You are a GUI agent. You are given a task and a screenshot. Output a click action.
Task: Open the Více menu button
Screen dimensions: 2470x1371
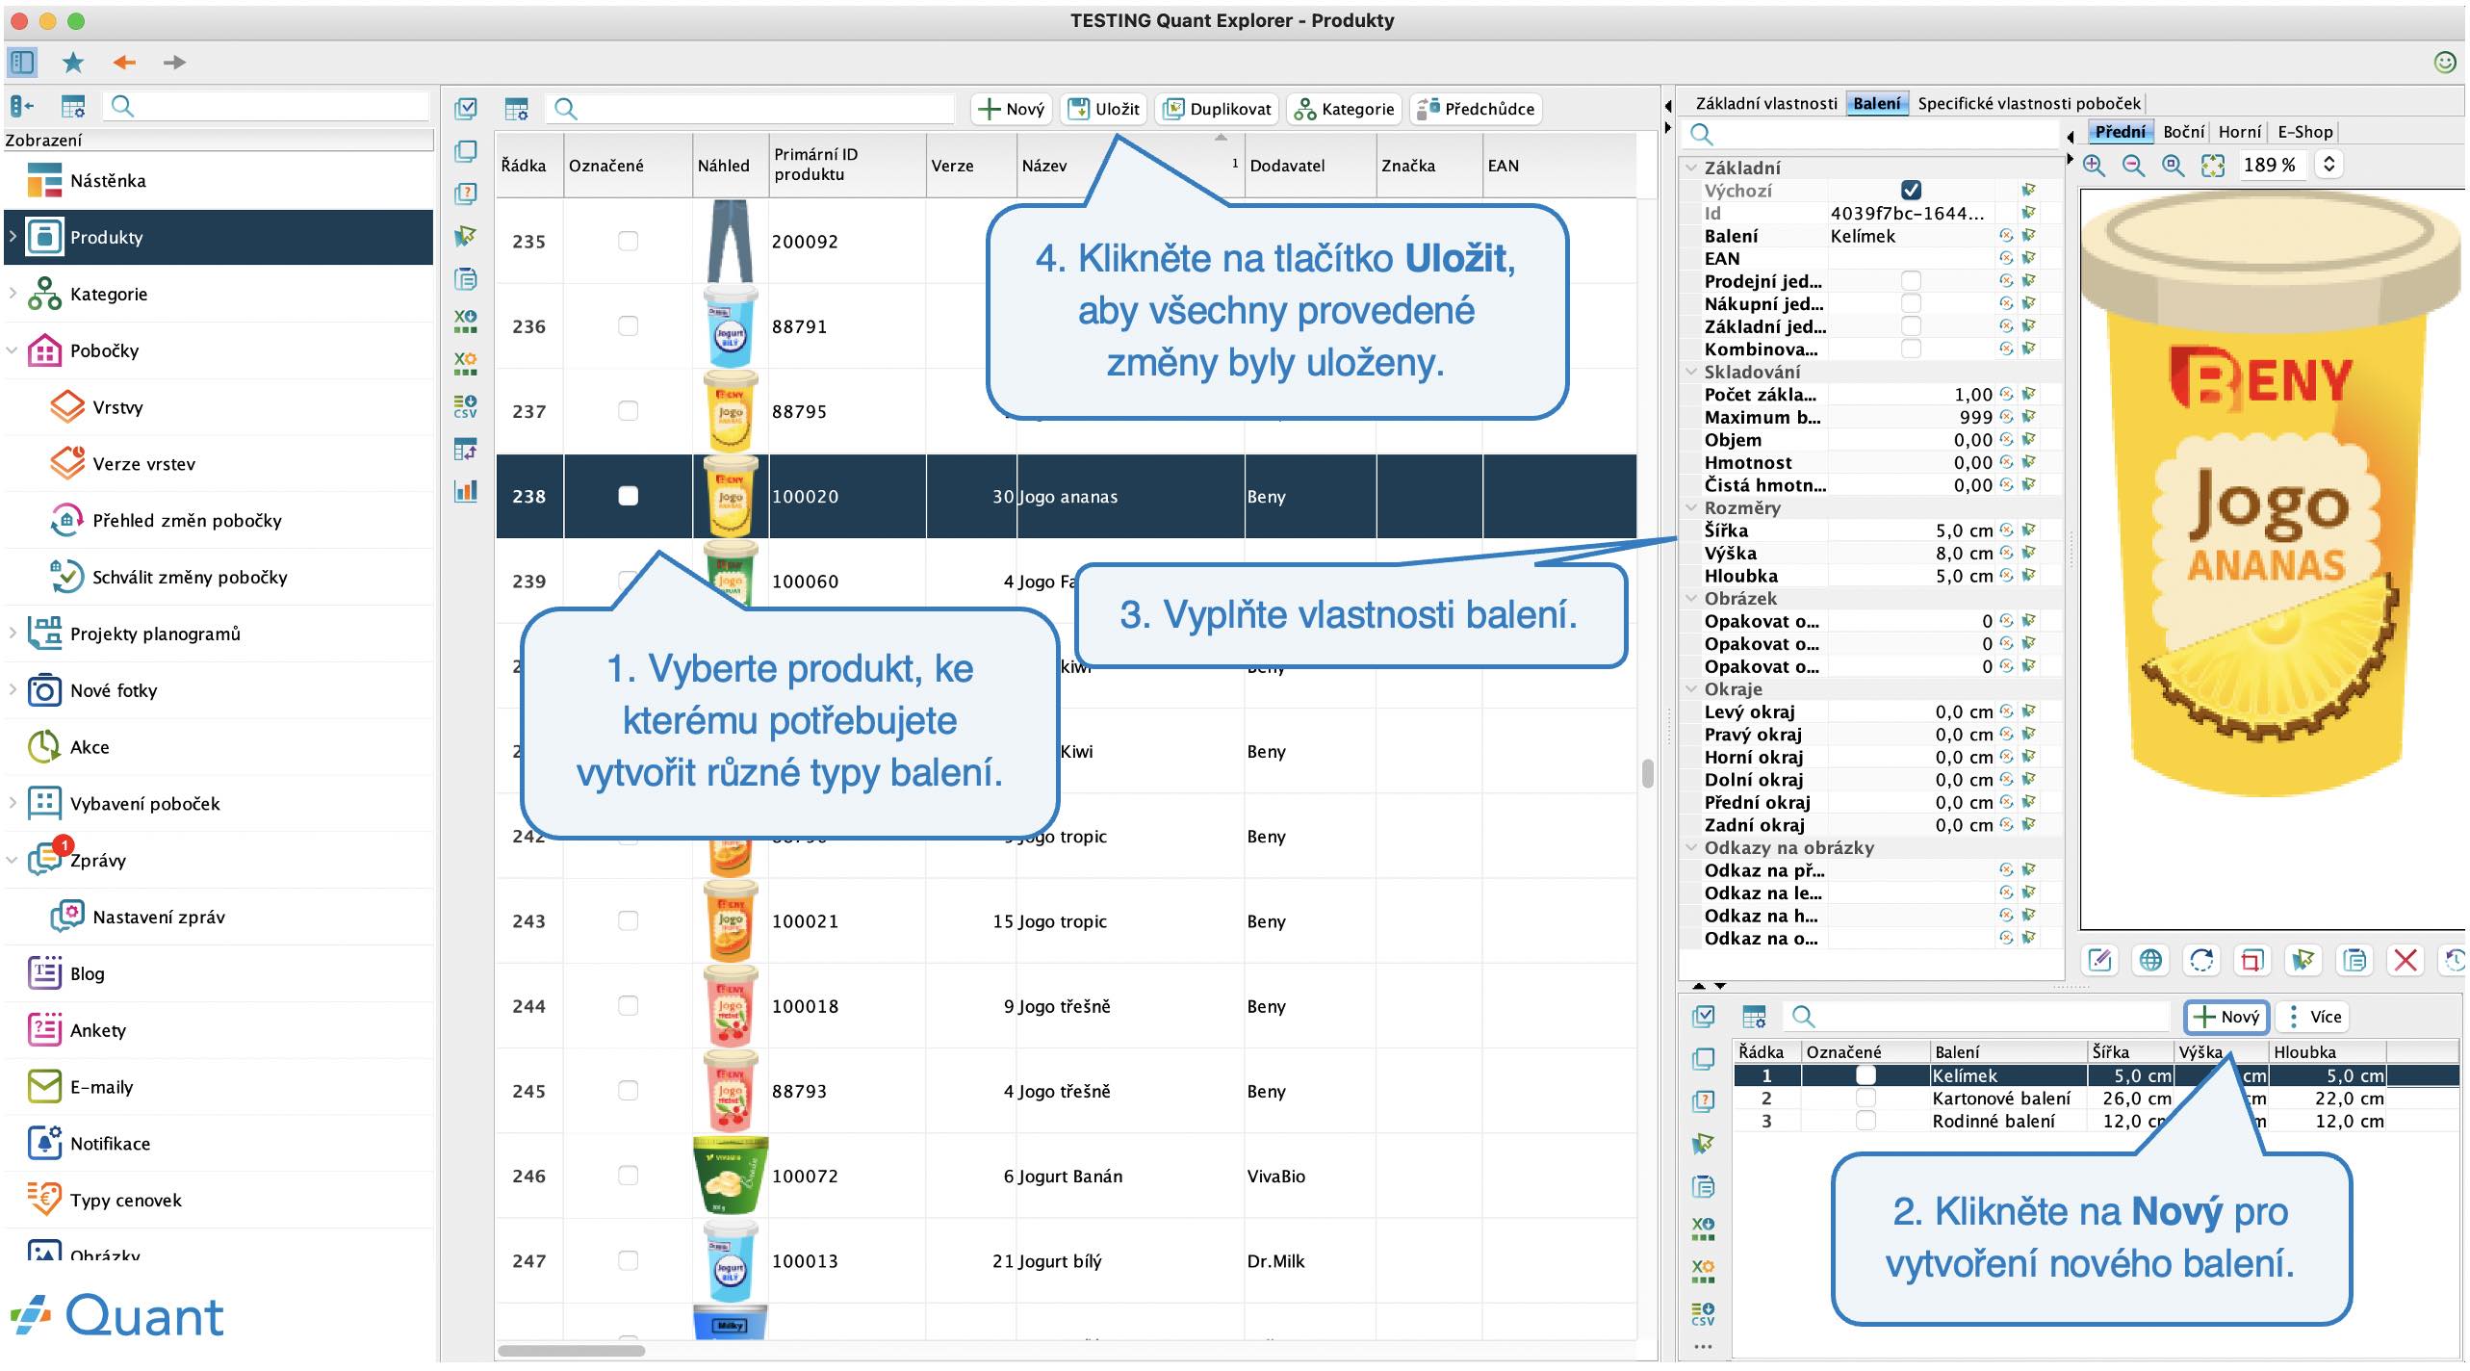pyautogui.click(x=2313, y=1017)
